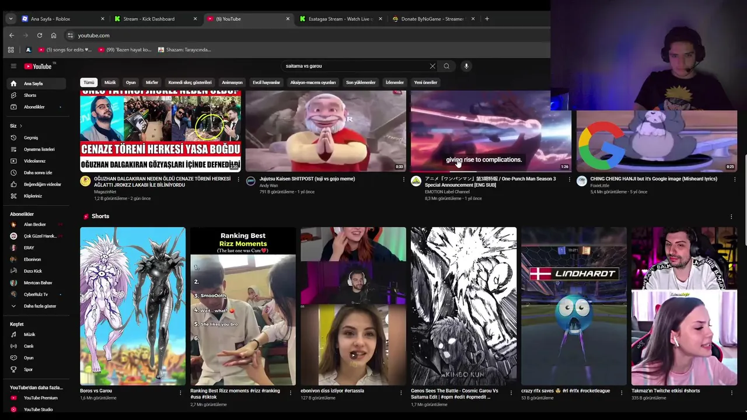Select Komedi skeç gösterileri chip
747x420 pixels.
pos(190,82)
